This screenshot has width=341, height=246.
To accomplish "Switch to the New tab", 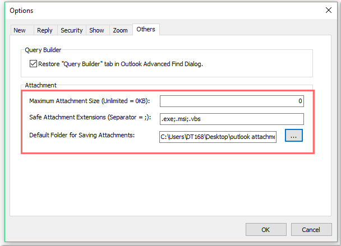I will (x=20, y=30).
